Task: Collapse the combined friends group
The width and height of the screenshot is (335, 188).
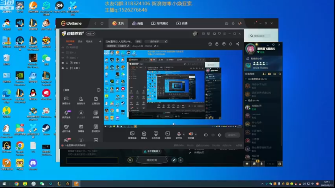Action: point(246,100)
